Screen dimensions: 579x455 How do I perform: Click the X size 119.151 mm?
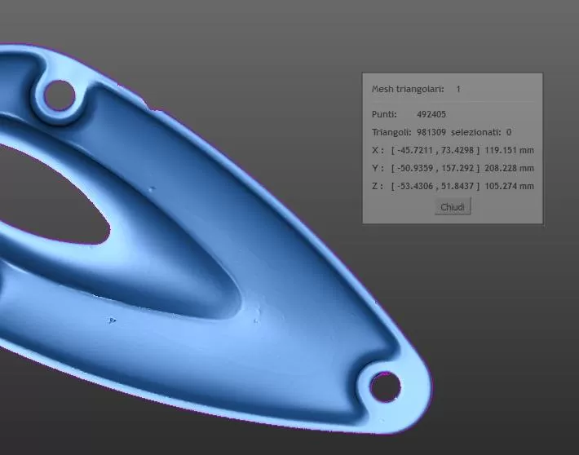point(509,150)
